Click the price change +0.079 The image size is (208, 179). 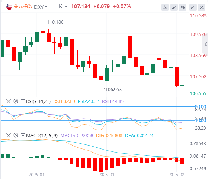click(x=102, y=6)
